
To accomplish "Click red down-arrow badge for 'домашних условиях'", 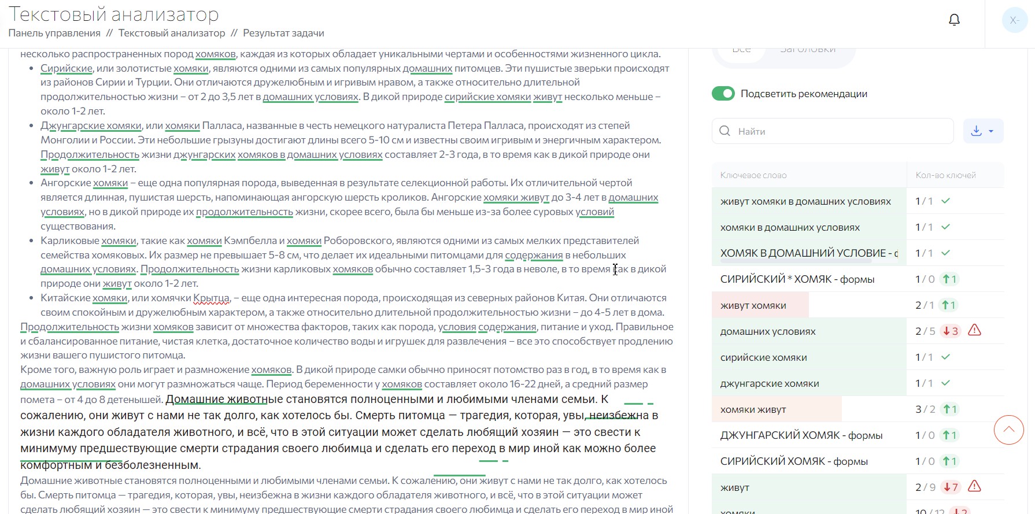I will pos(951,331).
